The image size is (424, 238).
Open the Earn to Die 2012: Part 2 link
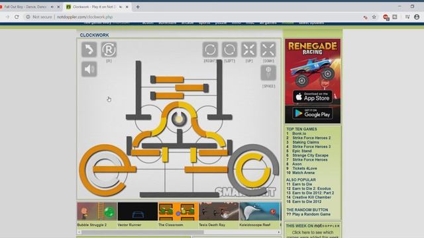point(313,193)
